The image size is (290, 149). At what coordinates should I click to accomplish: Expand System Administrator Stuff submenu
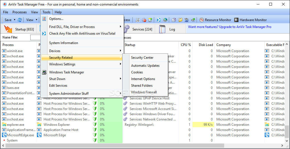pos(121,94)
